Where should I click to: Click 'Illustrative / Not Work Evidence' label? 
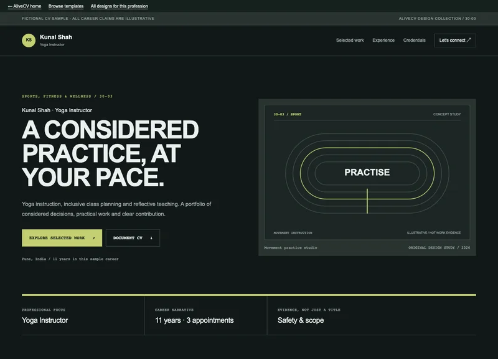434,232
